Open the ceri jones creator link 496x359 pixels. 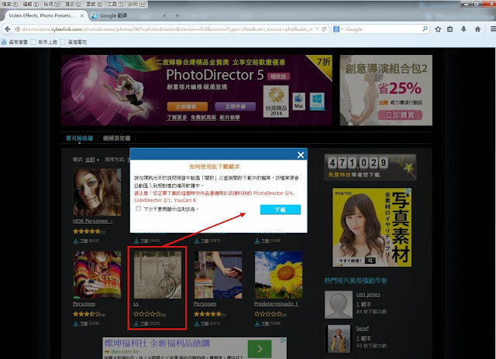368,294
